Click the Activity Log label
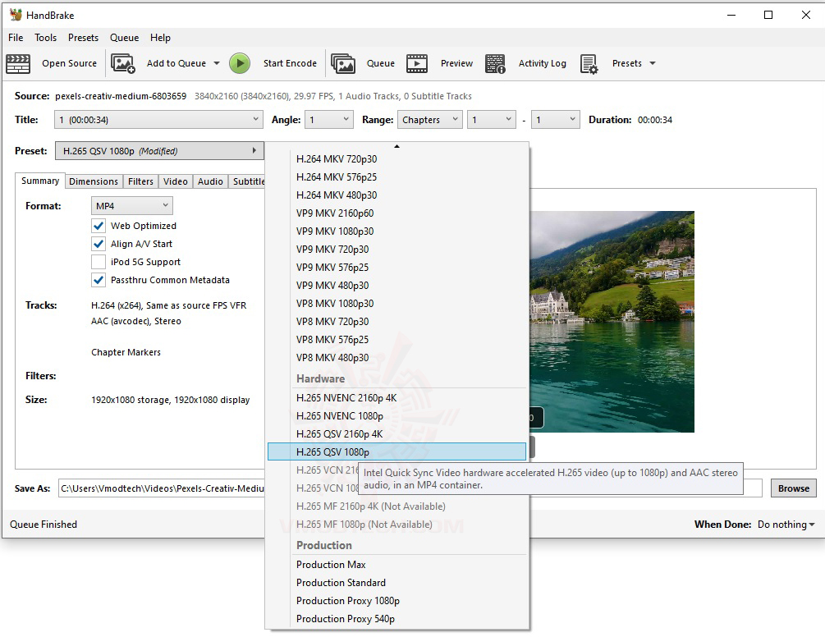Viewport: 825px width, 637px height. pyautogui.click(x=542, y=63)
